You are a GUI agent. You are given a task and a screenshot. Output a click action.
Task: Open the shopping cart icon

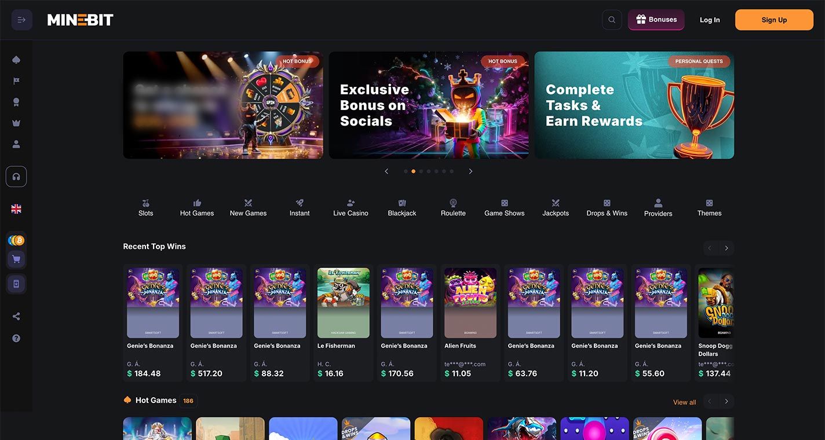pos(16,259)
